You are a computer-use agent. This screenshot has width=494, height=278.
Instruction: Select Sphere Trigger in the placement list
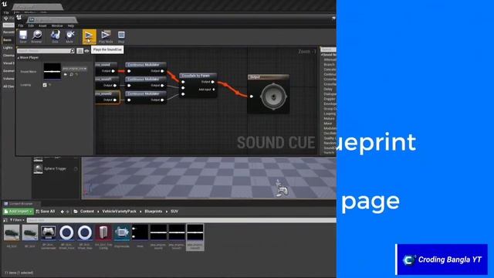55,169
